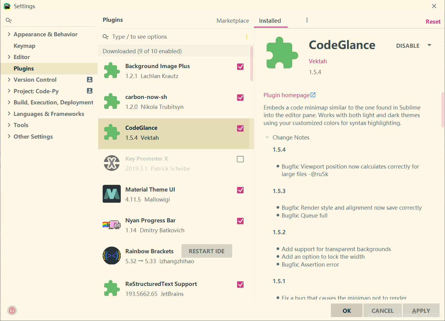The height and width of the screenshot is (321, 445).
Task: Open Keymap settings
Action: pos(24,46)
